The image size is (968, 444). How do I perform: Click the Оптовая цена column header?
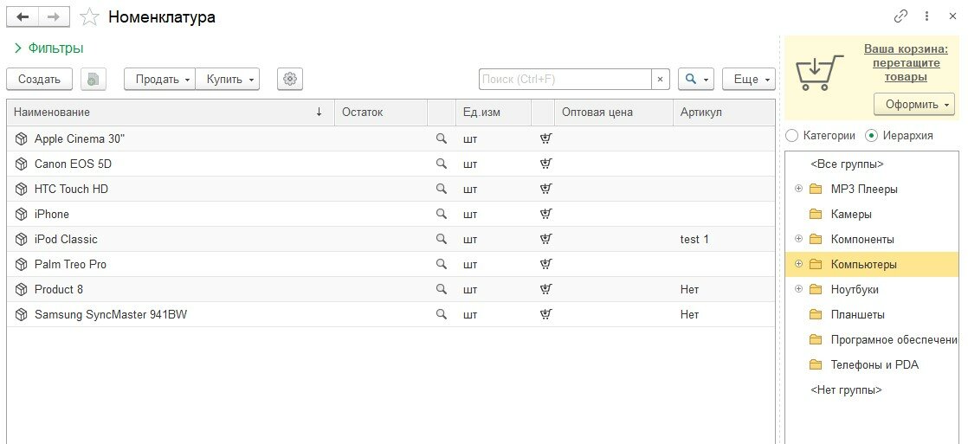[x=614, y=113]
